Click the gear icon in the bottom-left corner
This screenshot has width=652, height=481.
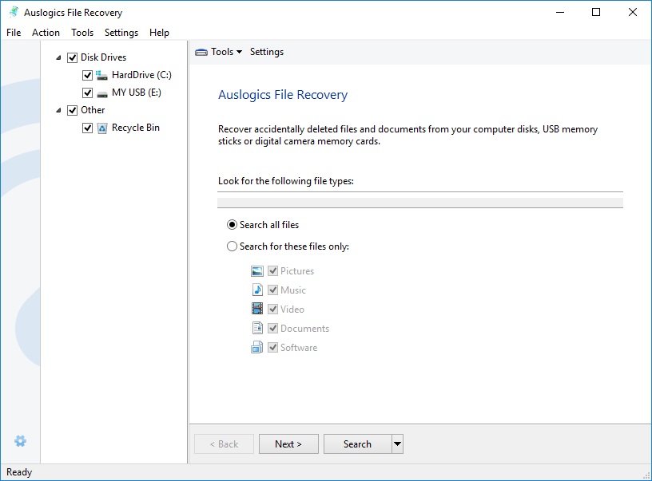tap(20, 440)
